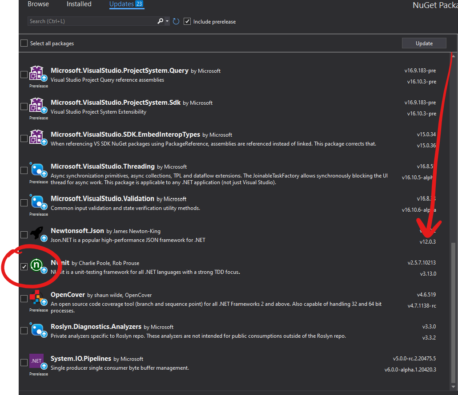Click version v3.13.0 of NUnit
This screenshot has height=395, width=458.
(428, 274)
